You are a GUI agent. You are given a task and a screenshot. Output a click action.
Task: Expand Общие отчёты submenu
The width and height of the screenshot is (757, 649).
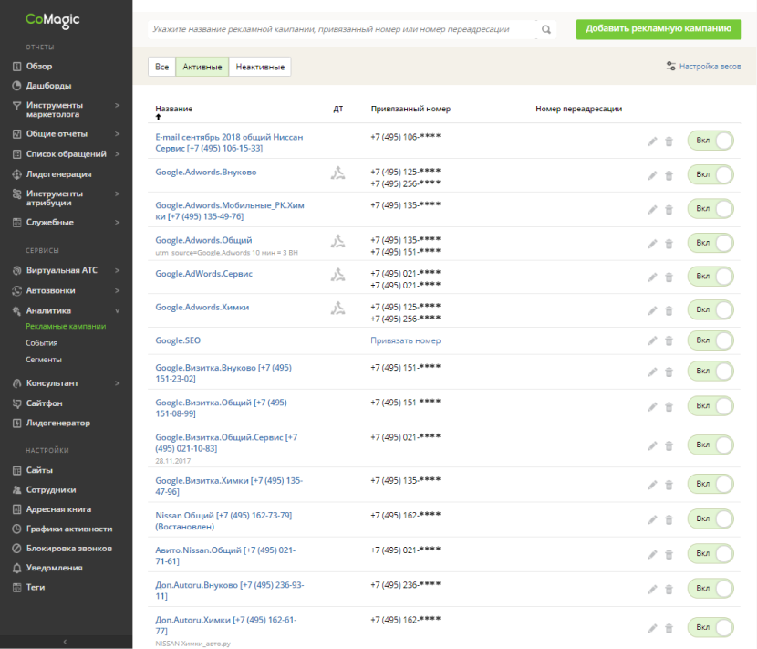(x=117, y=134)
